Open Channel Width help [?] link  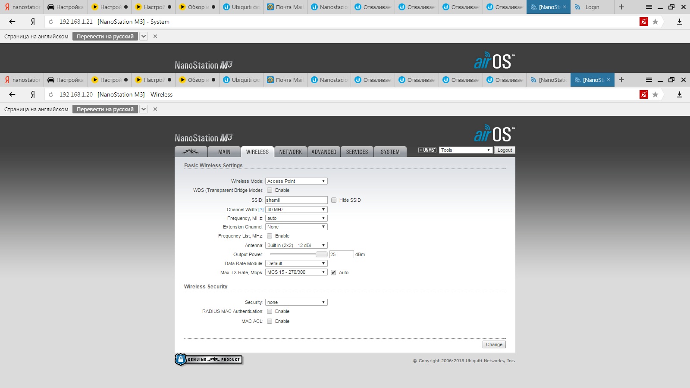261,210
